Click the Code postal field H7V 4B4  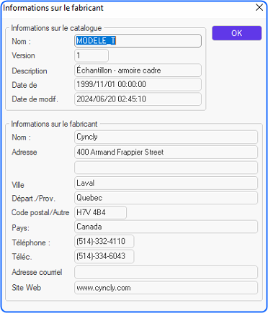100,212
